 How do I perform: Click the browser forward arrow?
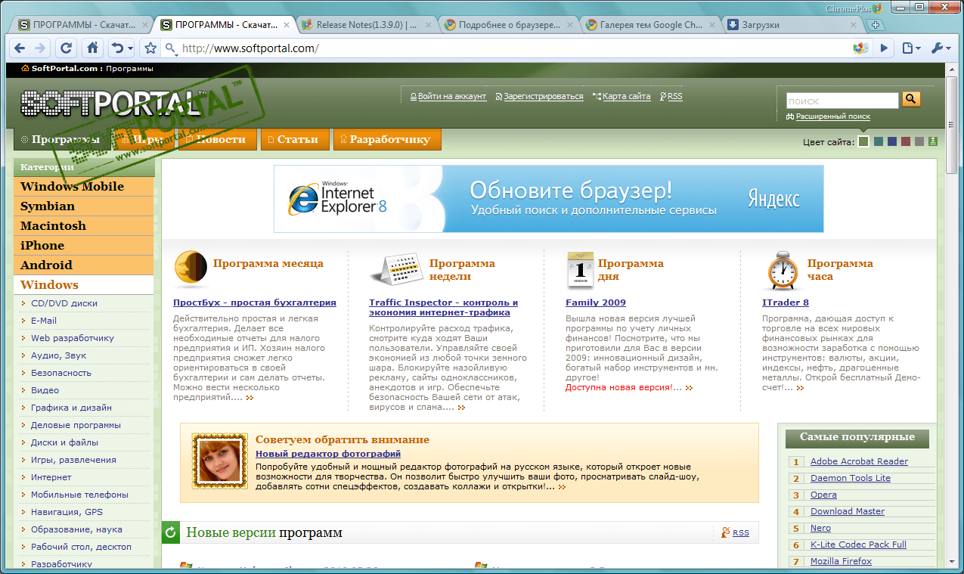coord(39,48)
